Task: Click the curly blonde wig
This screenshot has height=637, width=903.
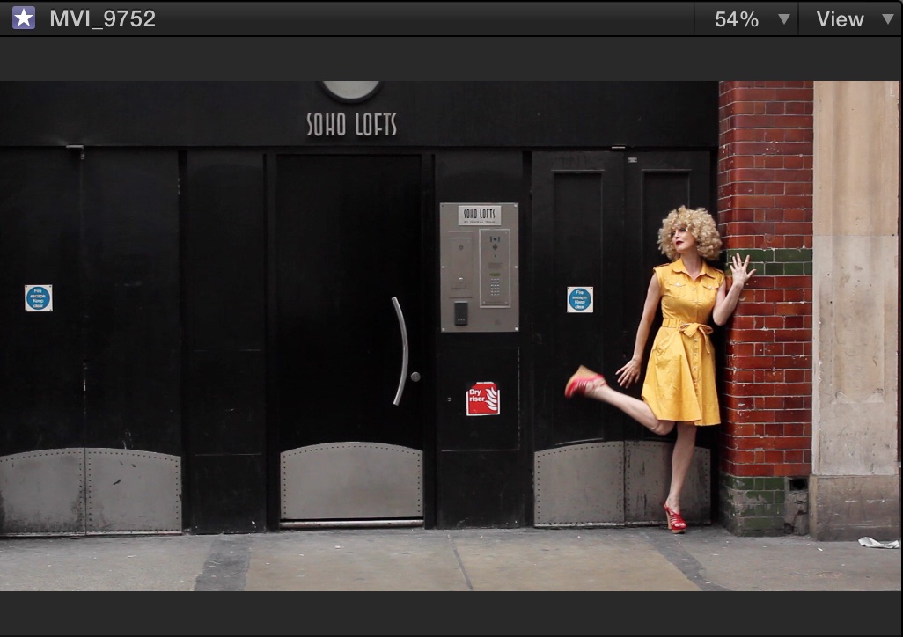Action: pyautogui.click(x=690, y=231)
